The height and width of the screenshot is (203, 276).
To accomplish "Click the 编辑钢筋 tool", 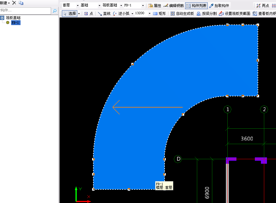I will point(174,6).
